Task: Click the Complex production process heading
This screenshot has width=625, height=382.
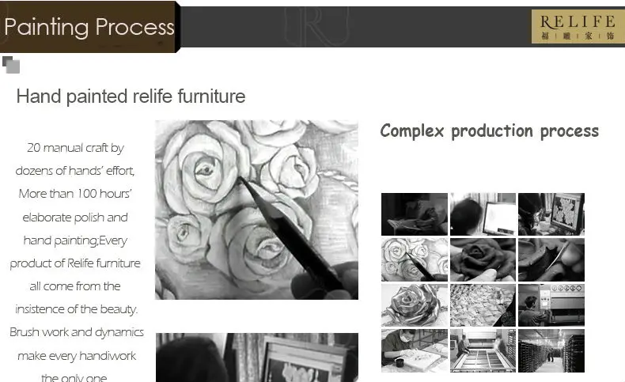Action: tap(490, 131)
